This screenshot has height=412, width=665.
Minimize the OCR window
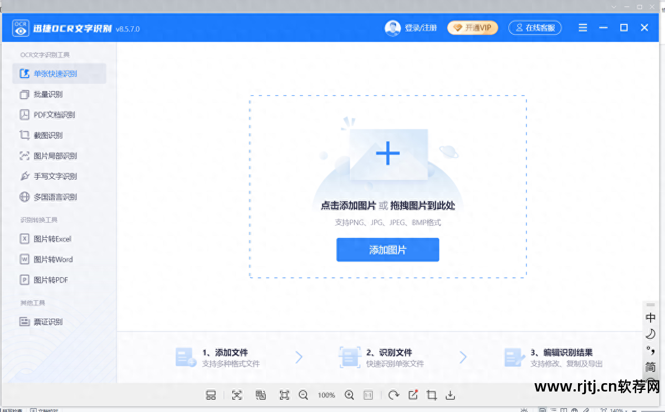coord(603,28)
